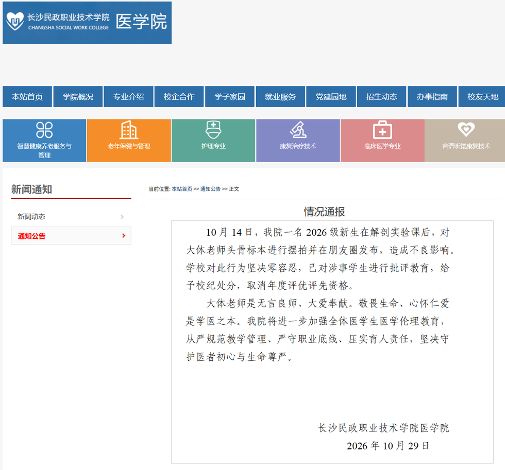Click the nurse icon for 护理专业
The width and height of the screenshot is (505, 470).
pyautogui.click(x=213, y=130)
